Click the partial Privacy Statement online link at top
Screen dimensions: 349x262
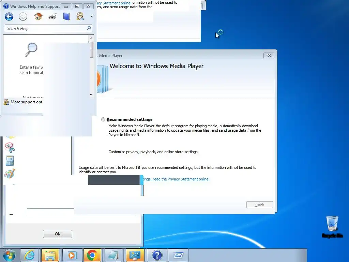tap(114, 3)
